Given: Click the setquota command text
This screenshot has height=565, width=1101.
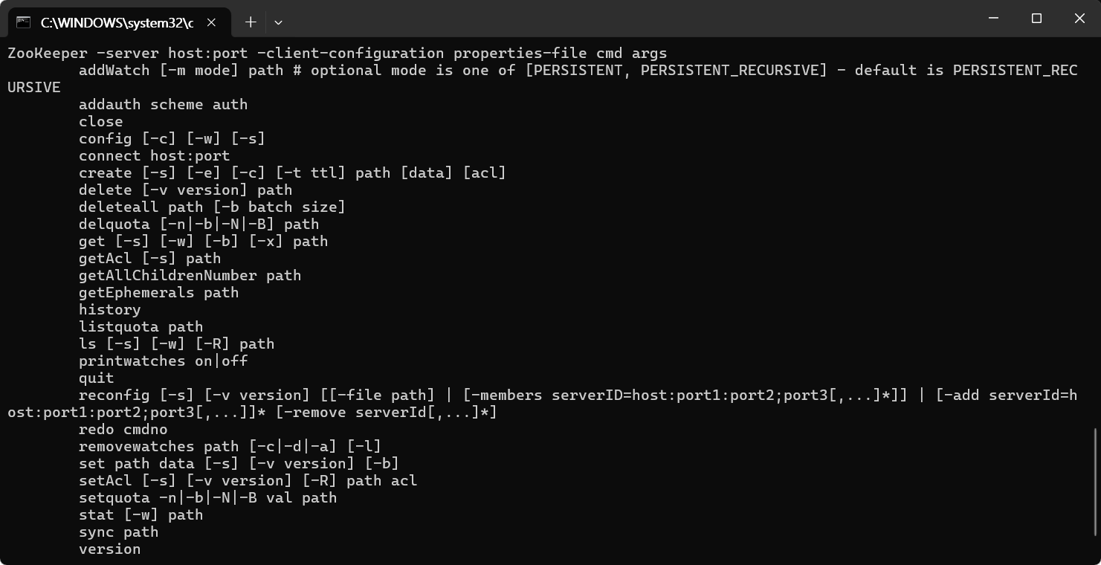Looking at the screenshot, I should [x=114, y=497].
